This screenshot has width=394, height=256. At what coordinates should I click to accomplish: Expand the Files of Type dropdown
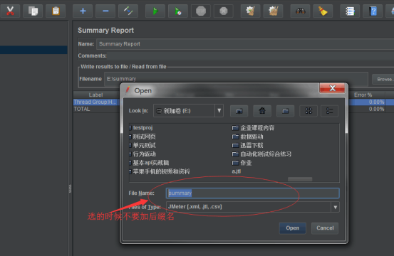click(335, 207)
